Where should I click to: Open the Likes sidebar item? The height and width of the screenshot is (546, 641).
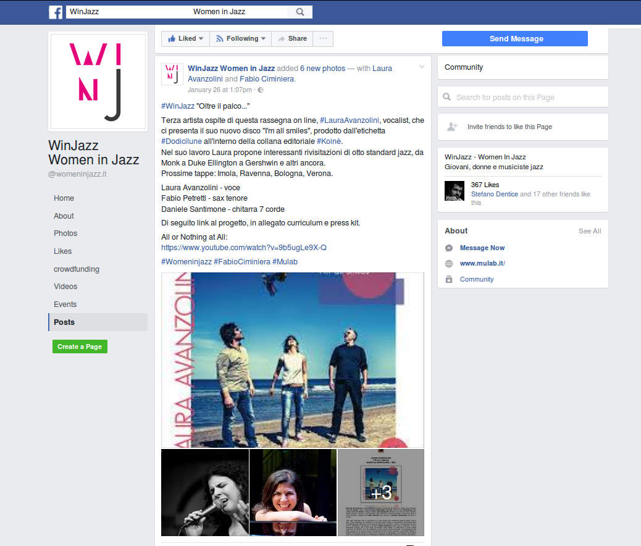(x=62, y=251)
